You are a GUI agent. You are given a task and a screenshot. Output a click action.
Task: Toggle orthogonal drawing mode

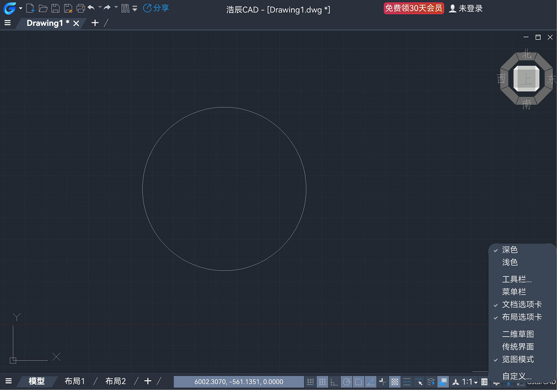tap(334, 382)
